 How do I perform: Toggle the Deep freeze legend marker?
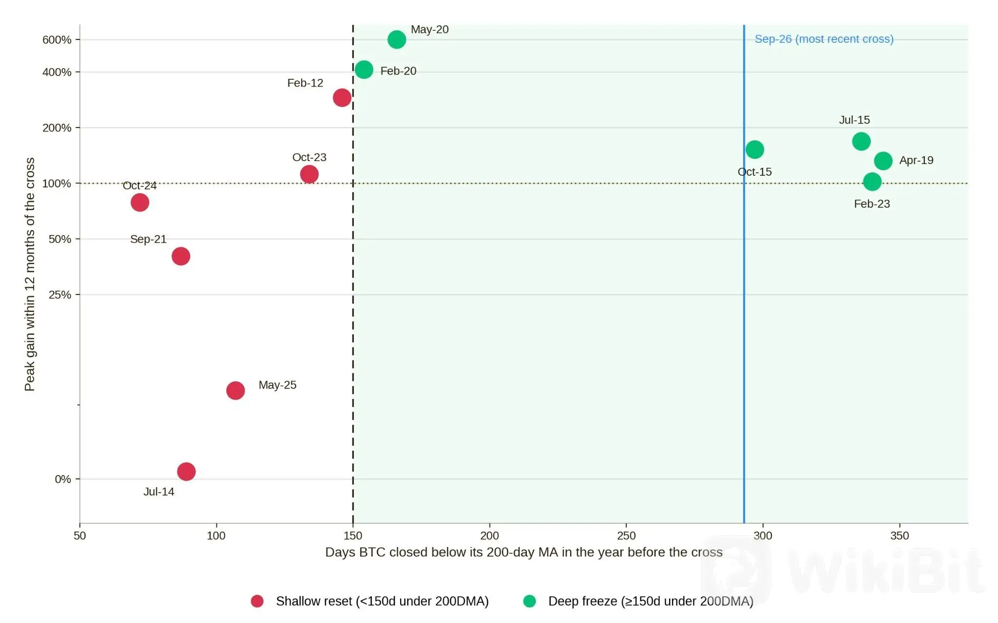[529, 601]
